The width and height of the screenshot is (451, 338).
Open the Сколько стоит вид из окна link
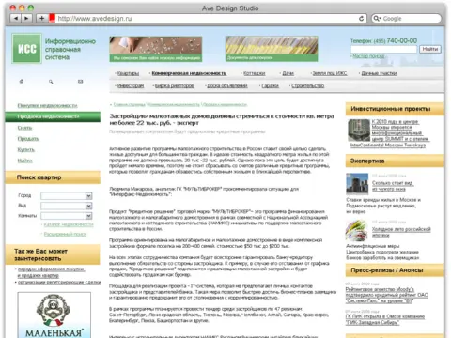coord(393,186)
